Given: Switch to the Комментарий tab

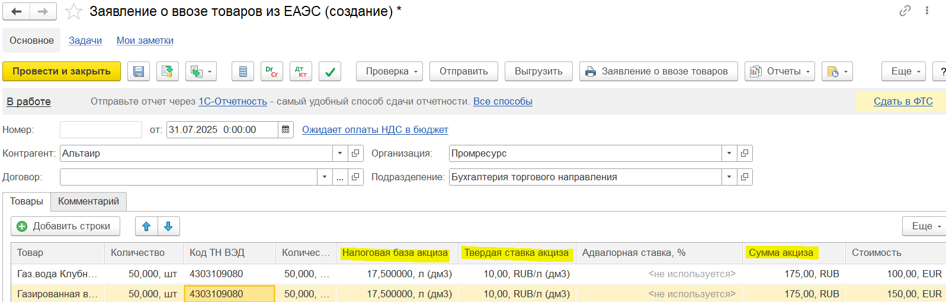Looking at the screenshot, I should pos(88,202).
